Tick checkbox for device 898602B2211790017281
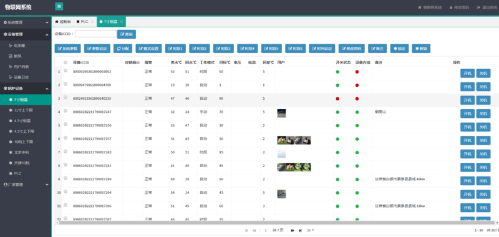Screen dimensions: 499x237 click(x=65, y=165)
